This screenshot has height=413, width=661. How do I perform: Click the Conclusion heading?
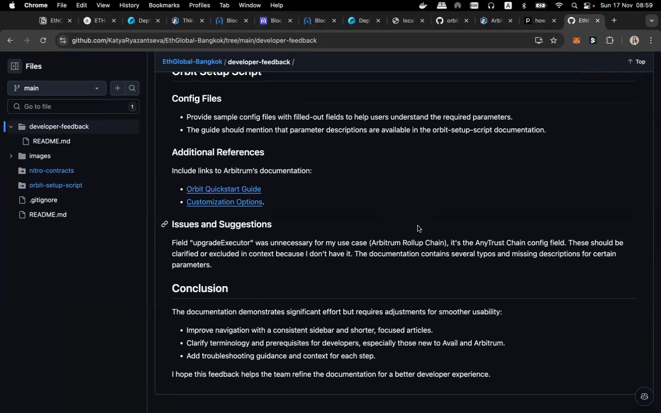[x=200, y=289]
